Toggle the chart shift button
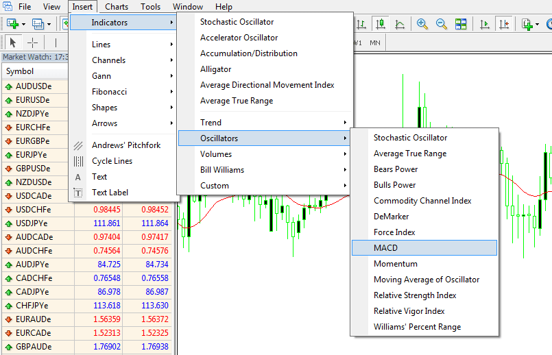Viewport: 552px width, 355px height. click(x=504, y=24)
